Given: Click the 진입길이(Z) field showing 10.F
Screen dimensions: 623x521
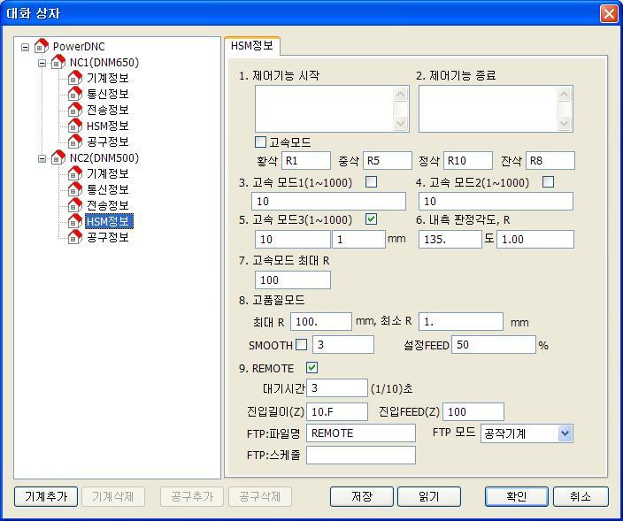Looking at the screenshot, I should click(x=337, y=412).
